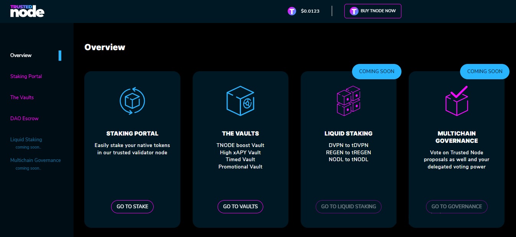This screenshot has height=237, width=516.
Task: Click the Promotional Vault text
Action: pyautogui.click(x=241, y=167)
